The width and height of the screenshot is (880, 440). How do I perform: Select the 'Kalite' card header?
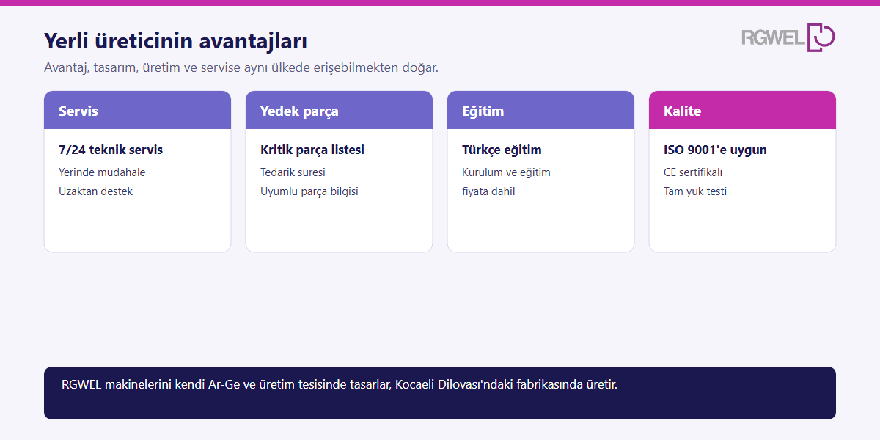point(742,111)
